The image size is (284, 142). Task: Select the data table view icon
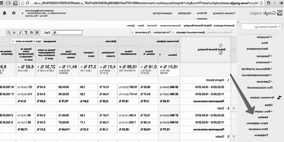37,32
